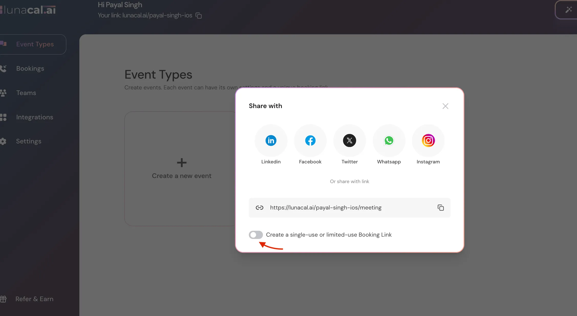Open the Teams section
577x316 pixels.
pyautogui.click(x=26, y=93)
